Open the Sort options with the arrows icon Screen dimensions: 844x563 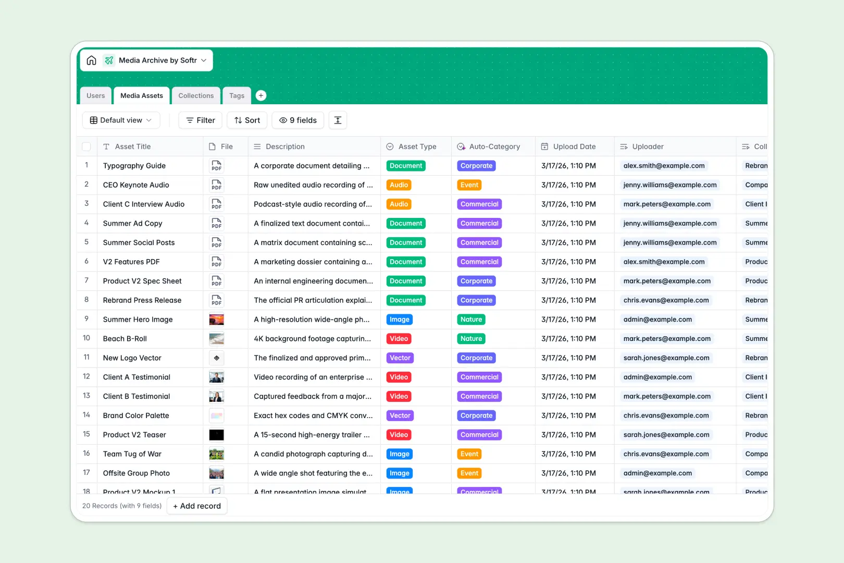pyautogui.click(x=238, y=120)
